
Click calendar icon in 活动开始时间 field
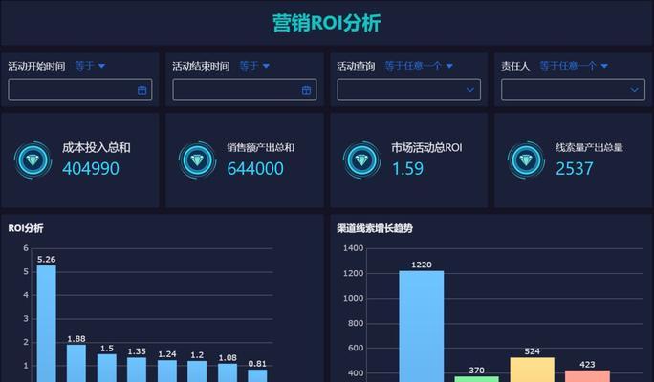click(142, 90)
